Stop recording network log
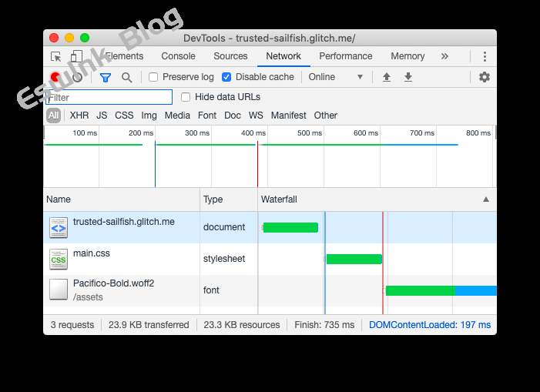 pyautogui.click(x=55, y=77)
